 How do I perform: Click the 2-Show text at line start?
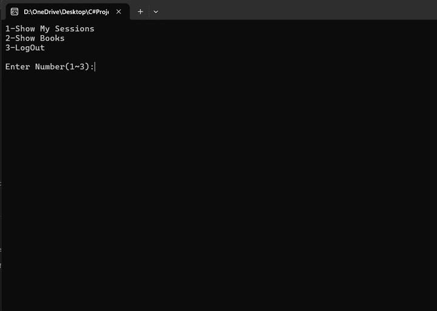[20, 38]
